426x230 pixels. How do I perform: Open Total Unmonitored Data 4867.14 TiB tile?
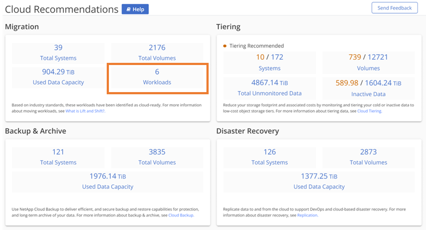270,87
